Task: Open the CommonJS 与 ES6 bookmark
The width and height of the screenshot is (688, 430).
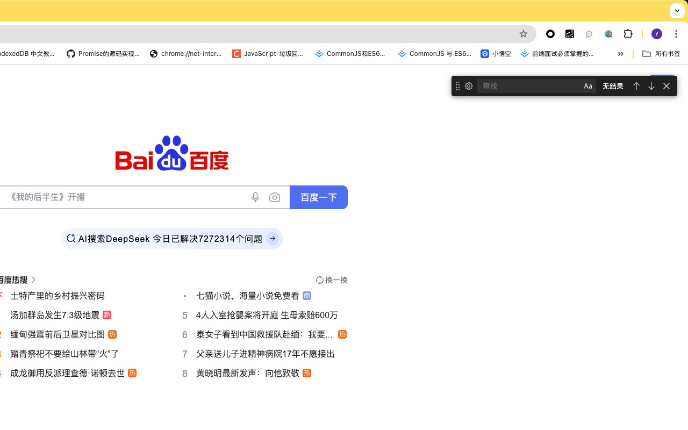Action: pos(434,54)
